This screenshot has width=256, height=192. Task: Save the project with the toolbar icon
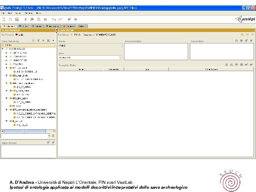click(x=17, y=19)
